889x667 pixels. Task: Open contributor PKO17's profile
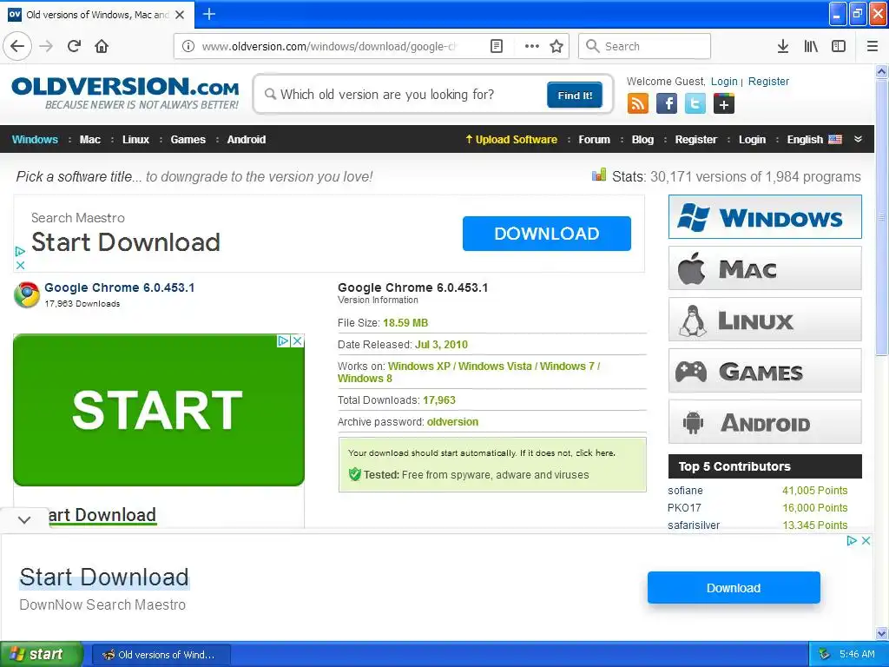tap(684, 507)
